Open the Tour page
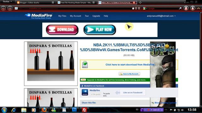202x113 pixels. click(87, 16)
